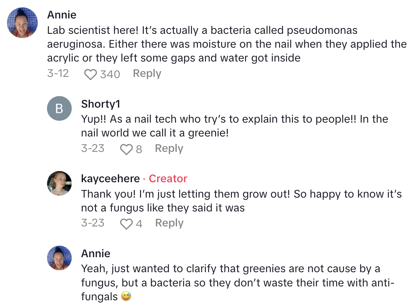414x306 pixels.
Task: Reply to Annie's pseudomonas comment
Action: point(147,73)
